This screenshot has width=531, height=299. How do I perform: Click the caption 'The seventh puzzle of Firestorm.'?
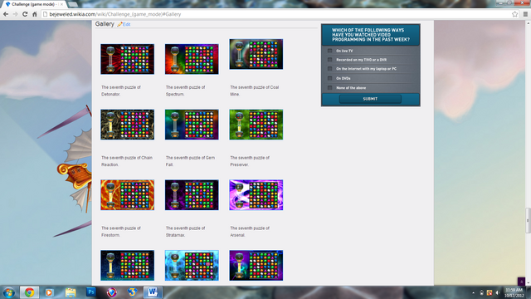click(121, 232)
